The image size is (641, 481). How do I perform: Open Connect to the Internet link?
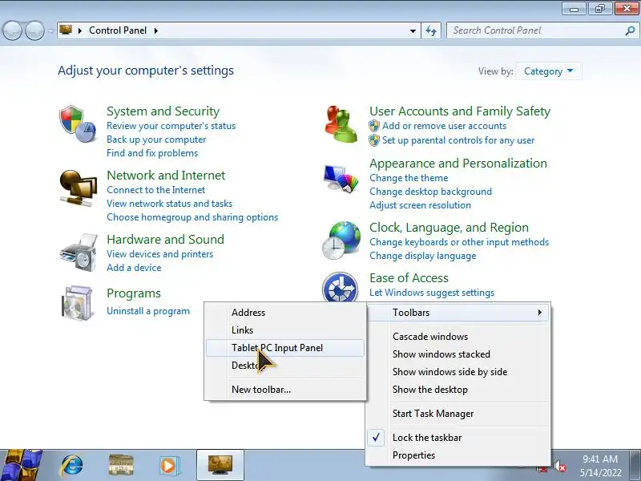click(x=155, y=190)
